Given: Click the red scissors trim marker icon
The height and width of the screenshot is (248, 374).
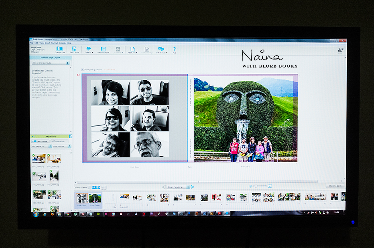Looking at the screenshot, I should (78, 75).
